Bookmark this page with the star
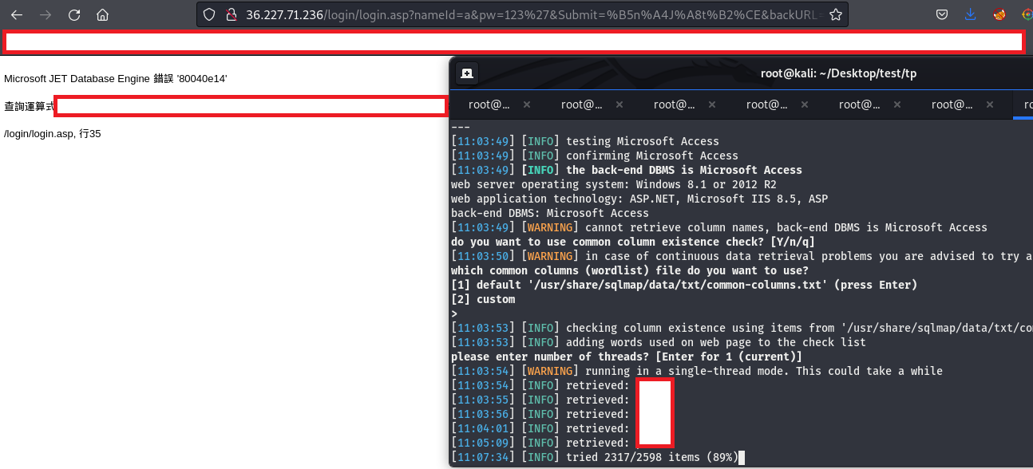 coord(835,14)
